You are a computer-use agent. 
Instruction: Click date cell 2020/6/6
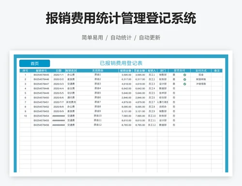pyautogui.click(x=59, y=98)
